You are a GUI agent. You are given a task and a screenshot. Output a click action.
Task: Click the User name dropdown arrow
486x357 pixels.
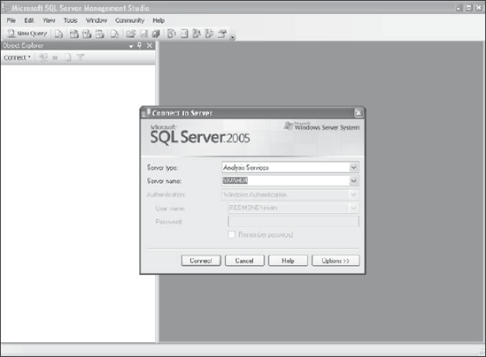[353, 208]
